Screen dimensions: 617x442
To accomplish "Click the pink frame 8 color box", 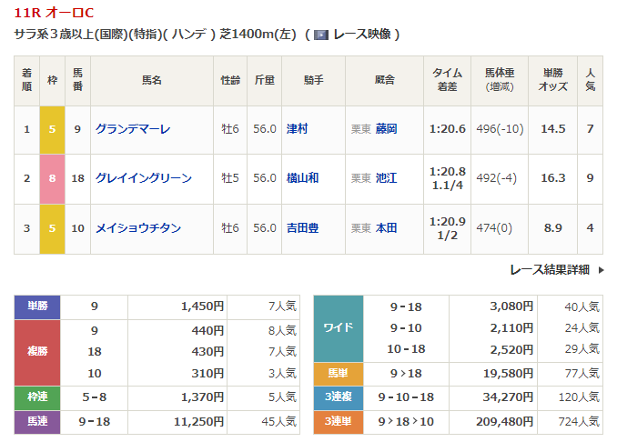I will pos(52,178).
